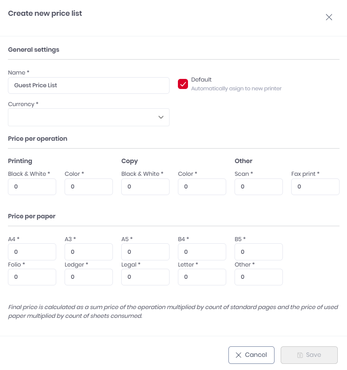Focus the B5 paper price field
347x370 pixels.
[259, 252]
